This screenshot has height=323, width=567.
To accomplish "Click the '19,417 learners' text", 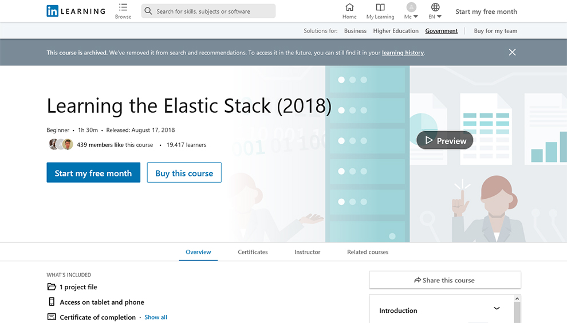I will 187,145.
